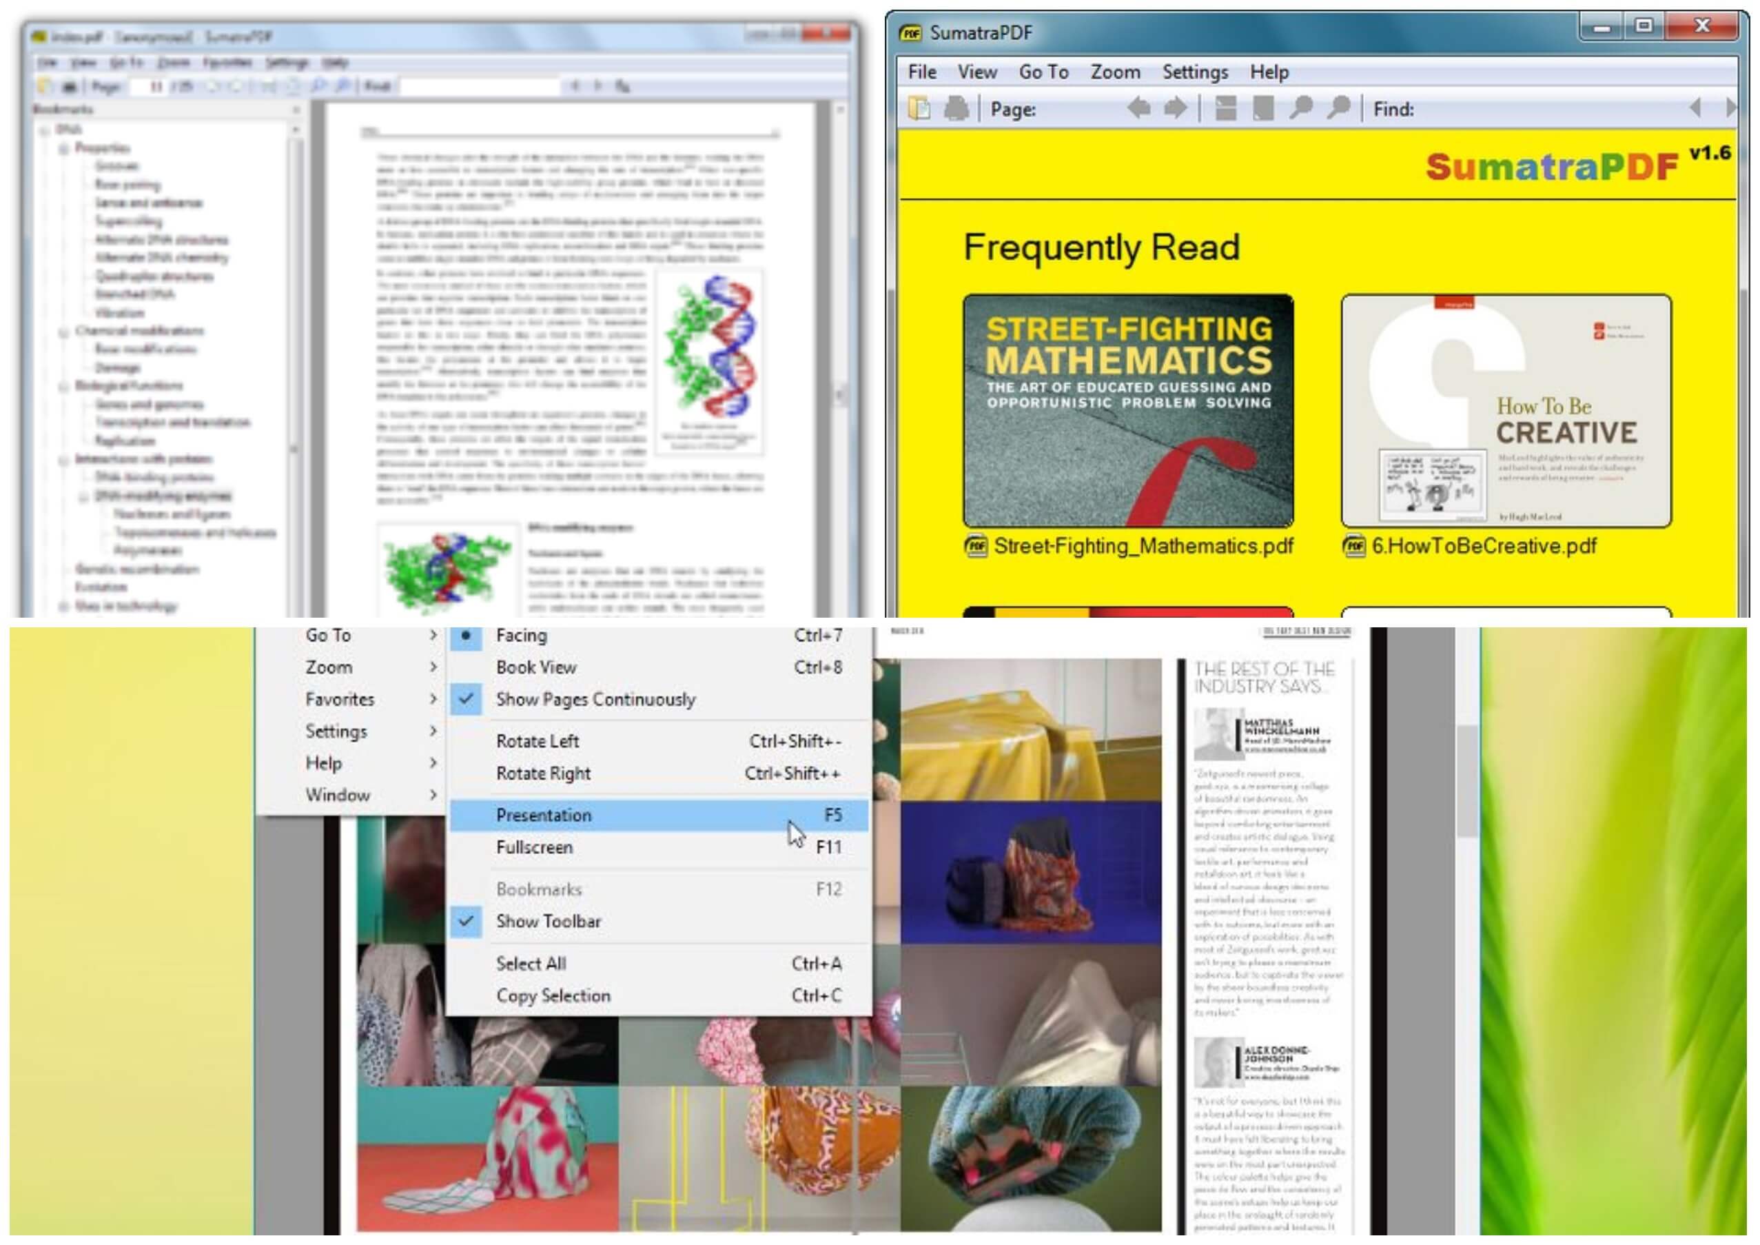The height and width of the screenshot is (1245, 1760).
Task: Open Go To menu in yellow SumatraPDF window
Action: click(1043, 72)
